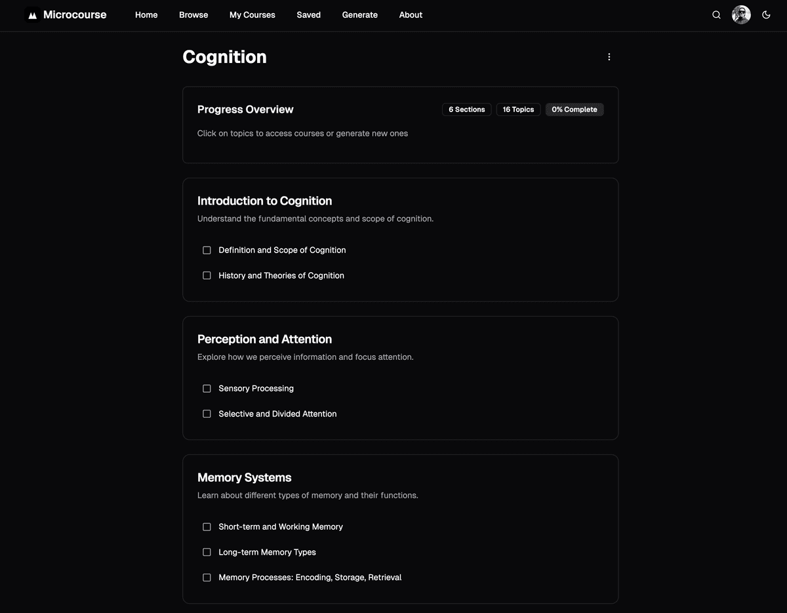Select the Generate nav item

(x=360, y=15)
